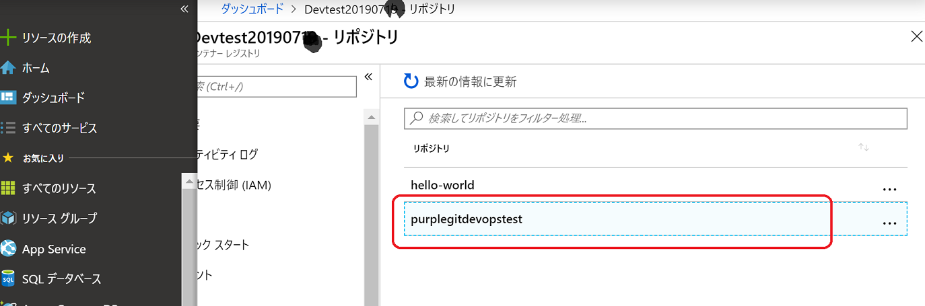This screenshot has height=306, width=925.
Task: Click the リソース グループ label in the sidebar
Action: point(59,219)
